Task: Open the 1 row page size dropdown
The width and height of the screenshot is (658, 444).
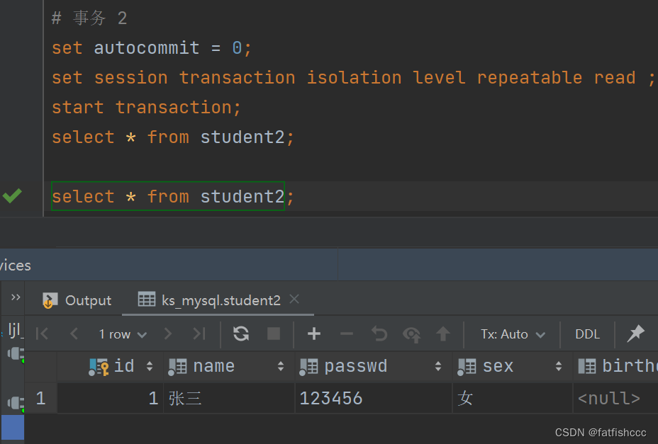Action: 123,334
